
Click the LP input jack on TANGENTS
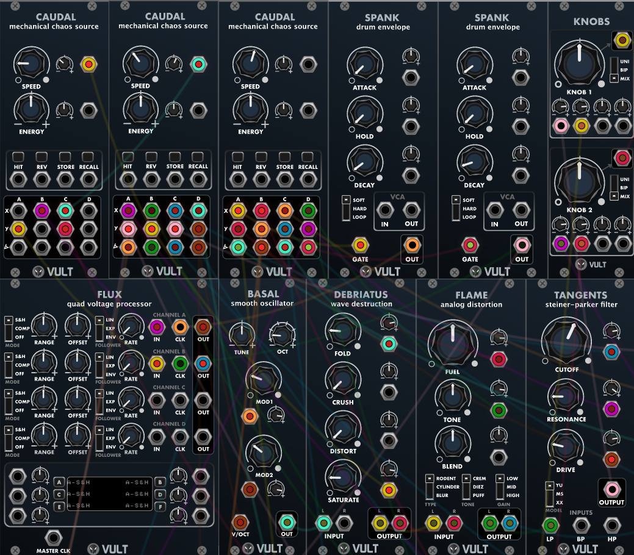point(550,525)
